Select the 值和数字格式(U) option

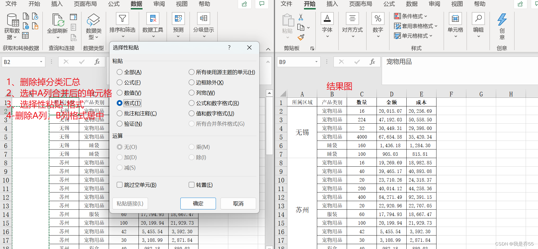tap(192, 114)
